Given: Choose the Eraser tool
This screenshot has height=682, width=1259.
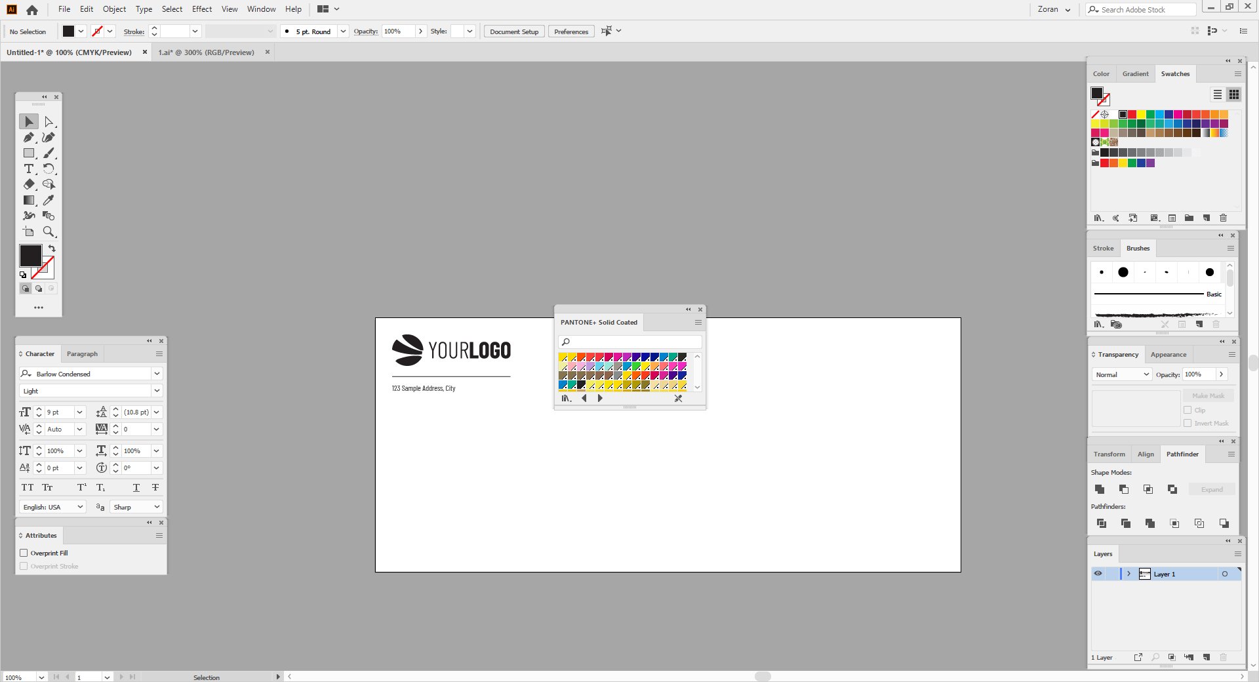Looking at the screenshot, I should (29, 185).
